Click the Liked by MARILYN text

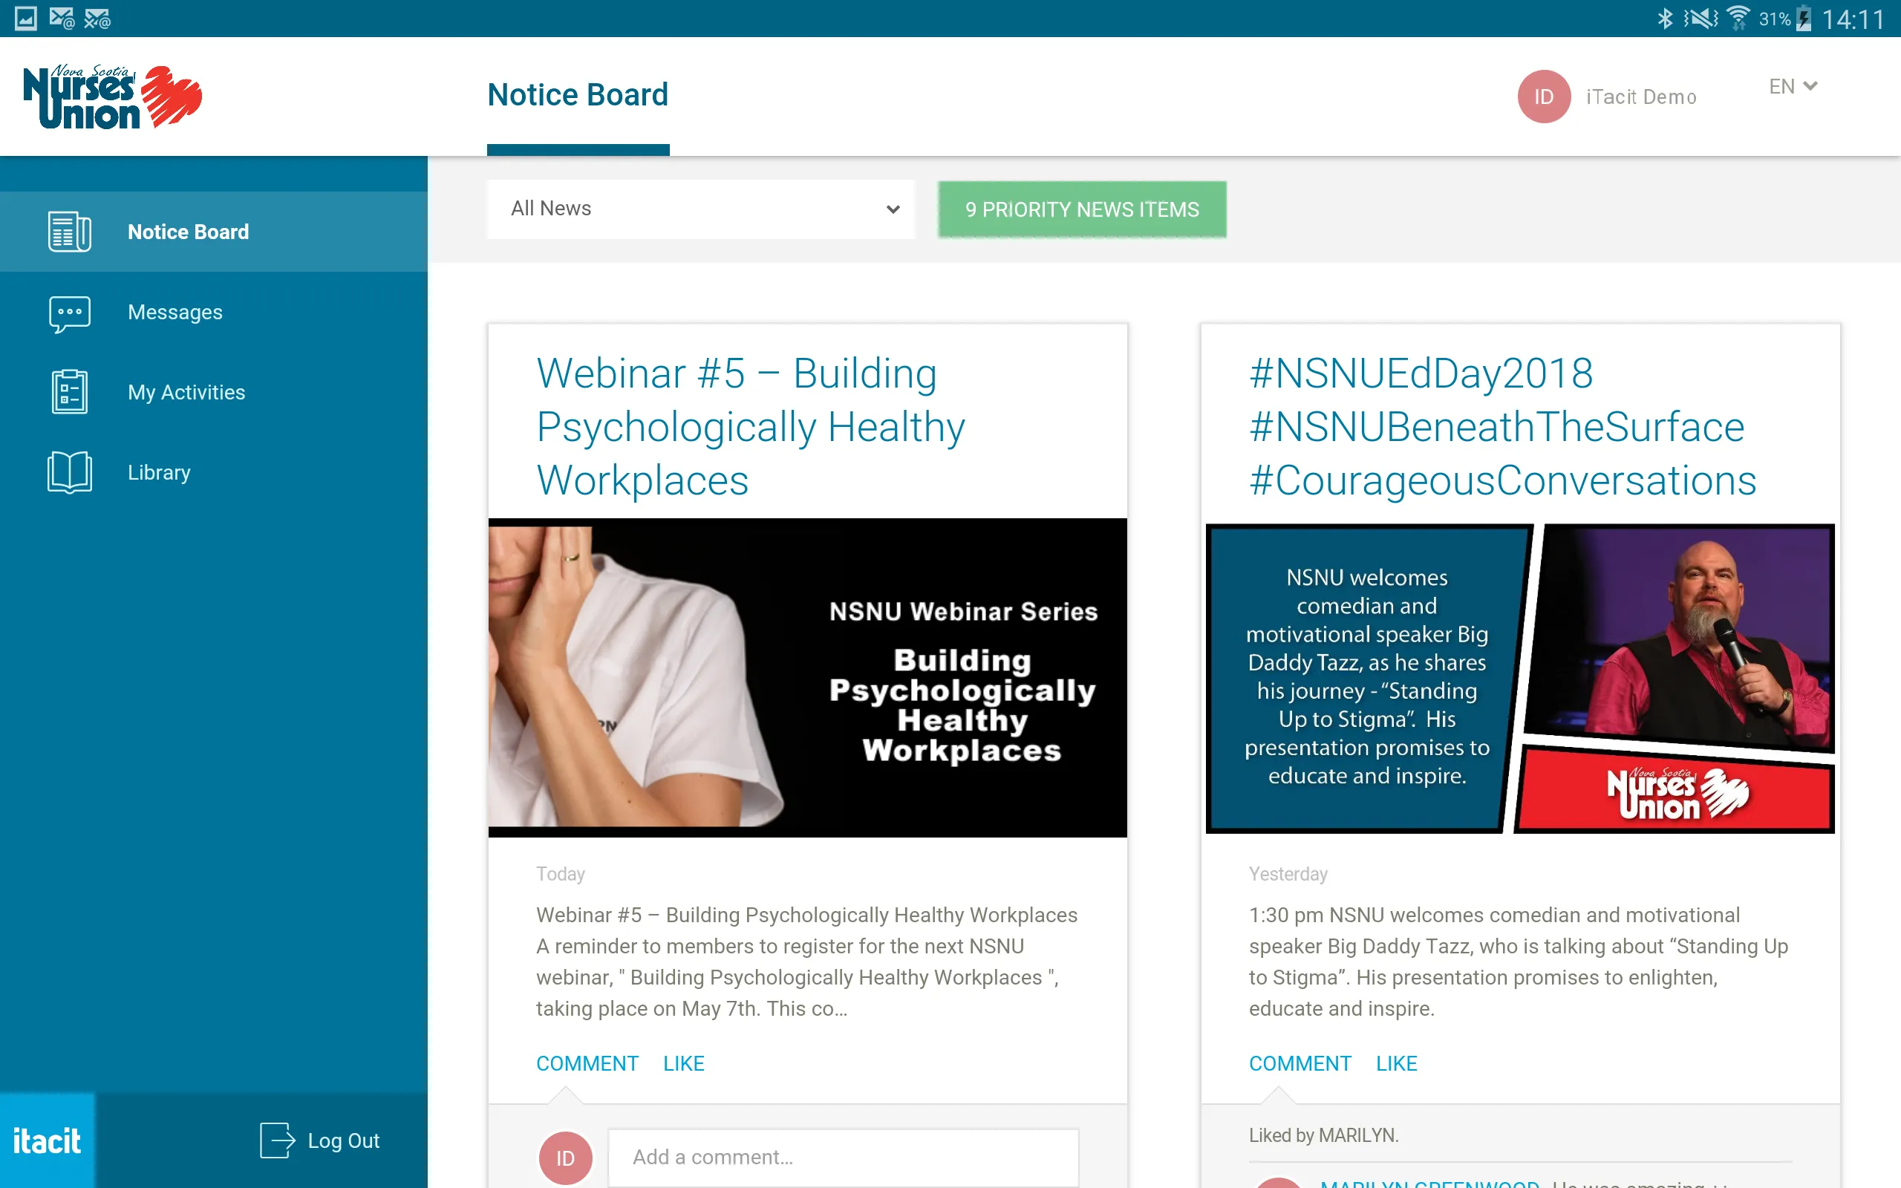click(x=1323, y=1135)
